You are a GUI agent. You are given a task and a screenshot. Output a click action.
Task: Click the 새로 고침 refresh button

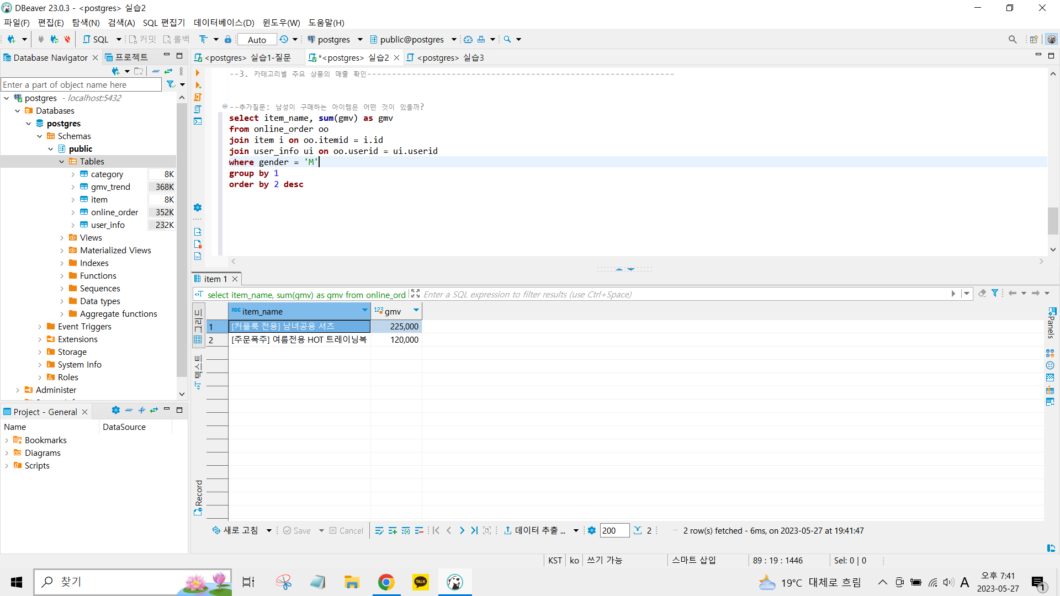tap(235, 530)
